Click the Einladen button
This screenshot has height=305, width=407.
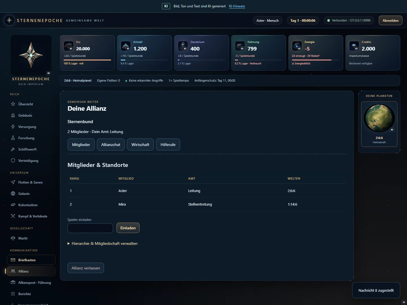pos(128,228)
